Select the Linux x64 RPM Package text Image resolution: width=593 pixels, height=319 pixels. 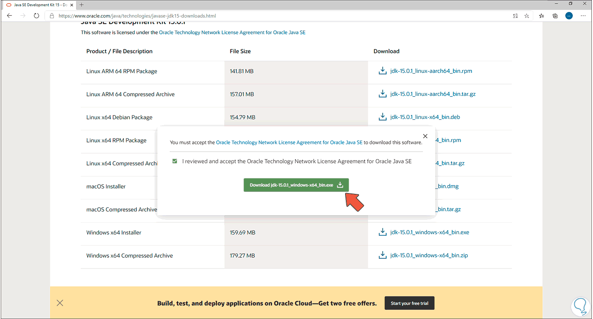point(116,140)
